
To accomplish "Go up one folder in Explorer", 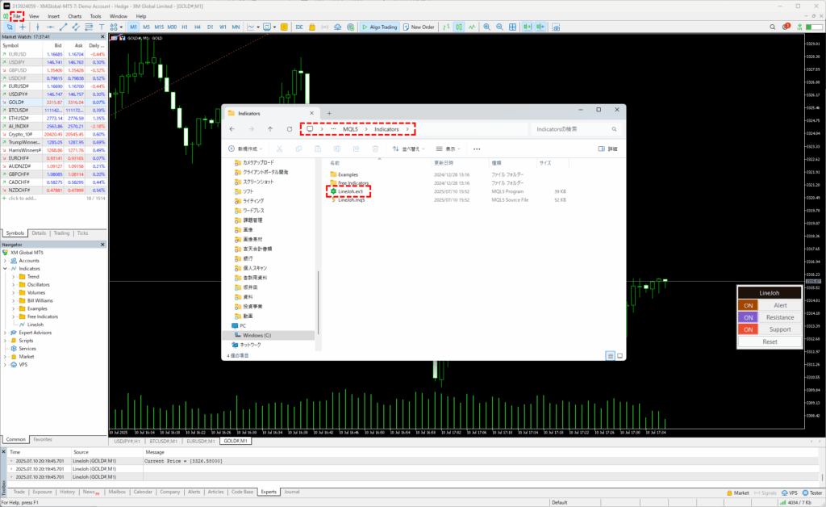I will click(x=270, y=129).
